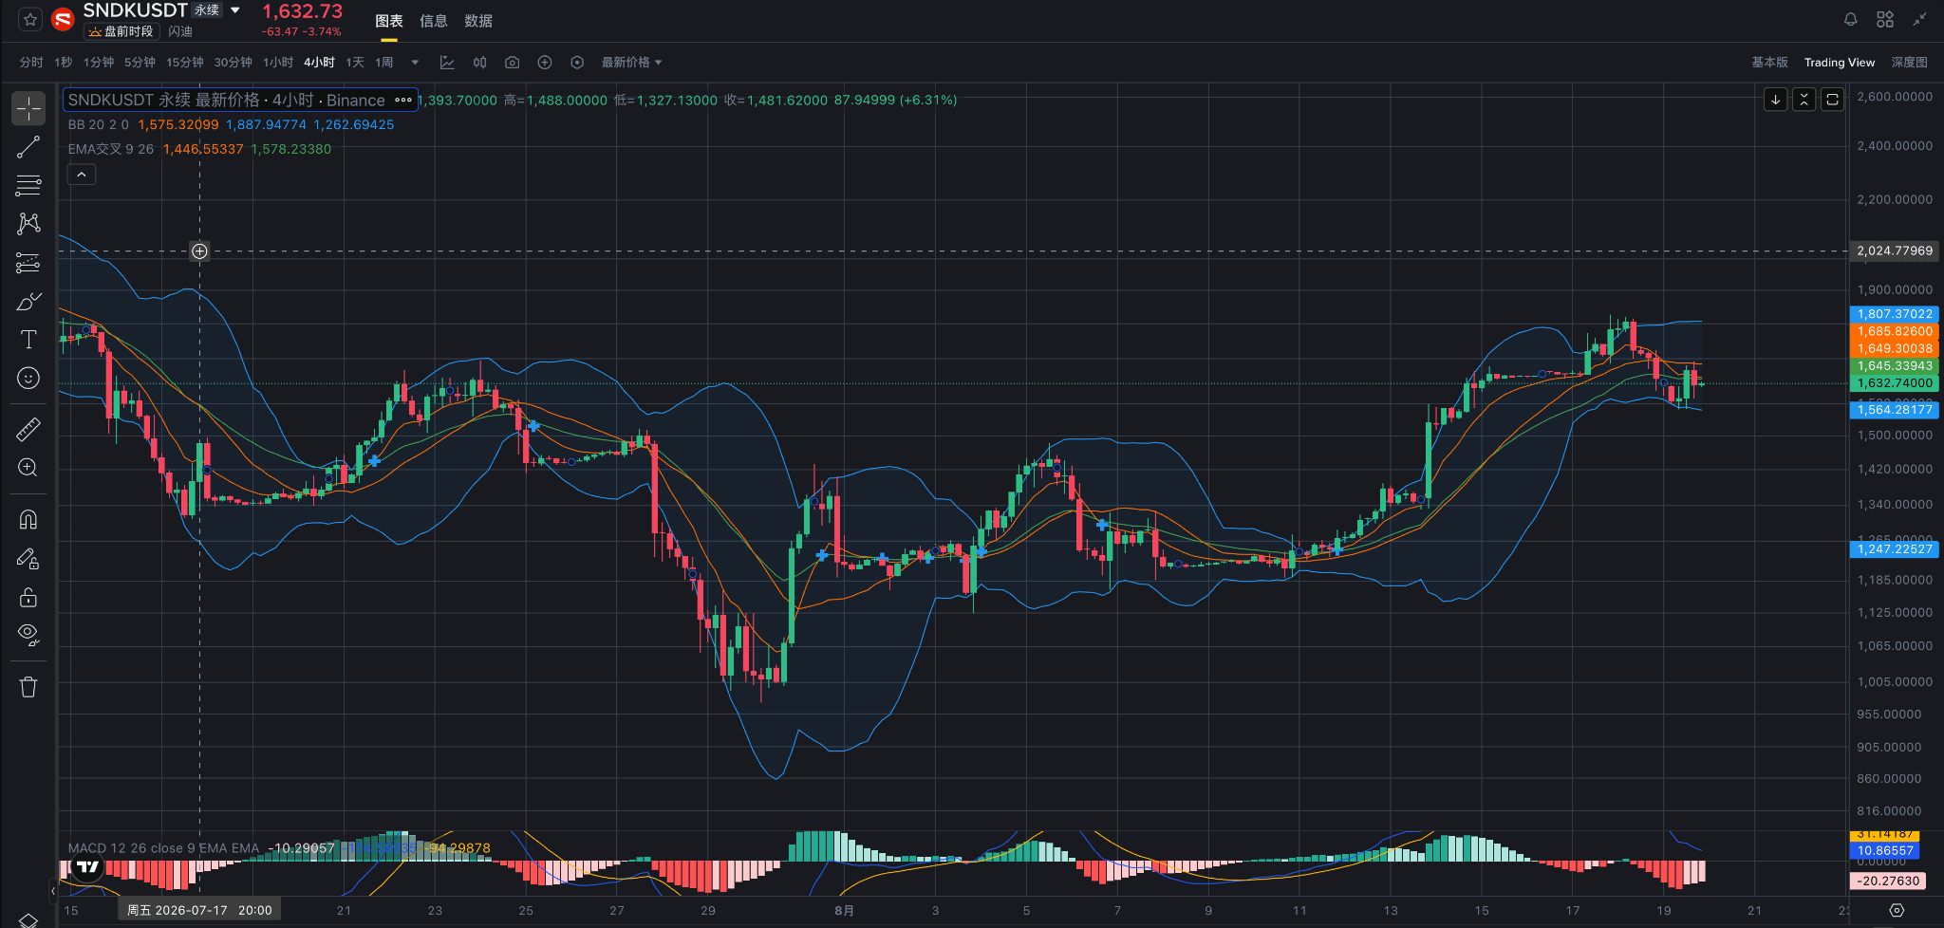
Task: Open the 最新价格 price type dropdown
Action: click(632, 63)
